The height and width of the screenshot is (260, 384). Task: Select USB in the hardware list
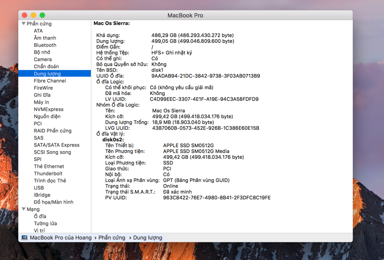pyautogui.click(x=39, y=188)
